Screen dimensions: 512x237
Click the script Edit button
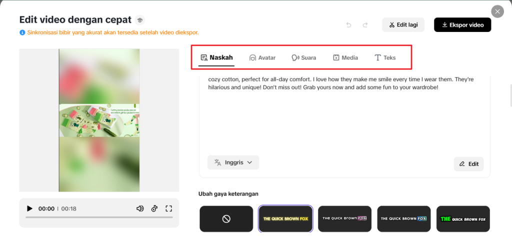point(468,164)
